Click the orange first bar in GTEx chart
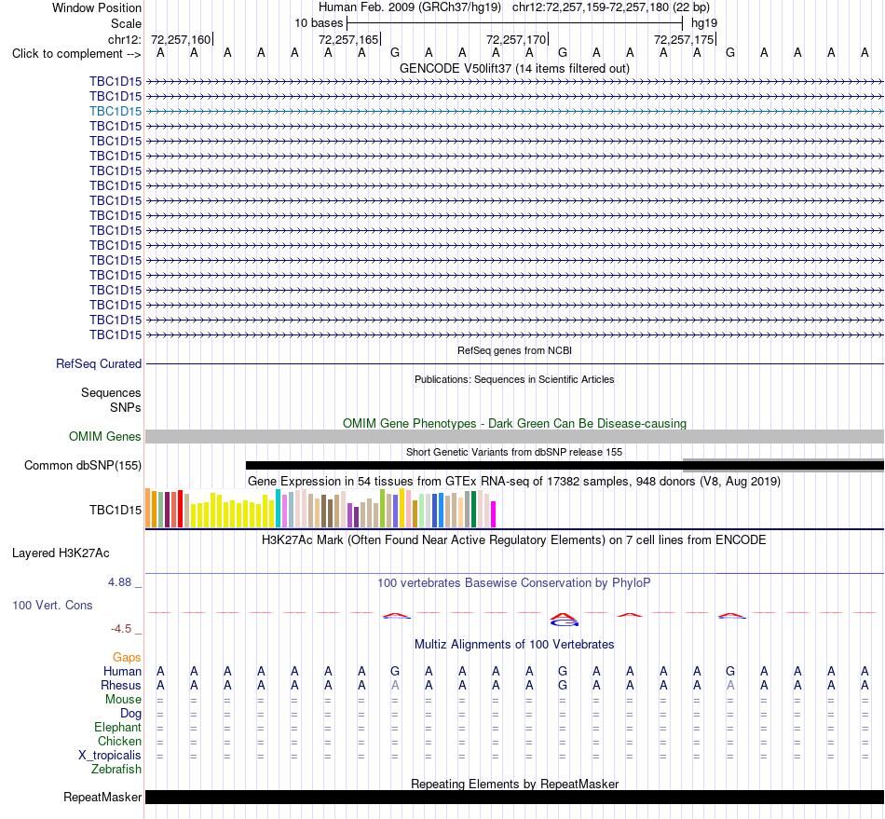The height and width of the screenshot is (819, 885). click(x=148, y=508)
